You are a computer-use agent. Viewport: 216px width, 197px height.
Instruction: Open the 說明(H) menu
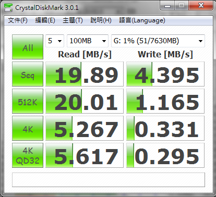pyautogui.click(x=101, y=20)
